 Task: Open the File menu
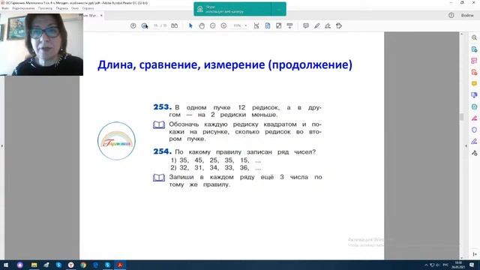click(x=5, y=8)
